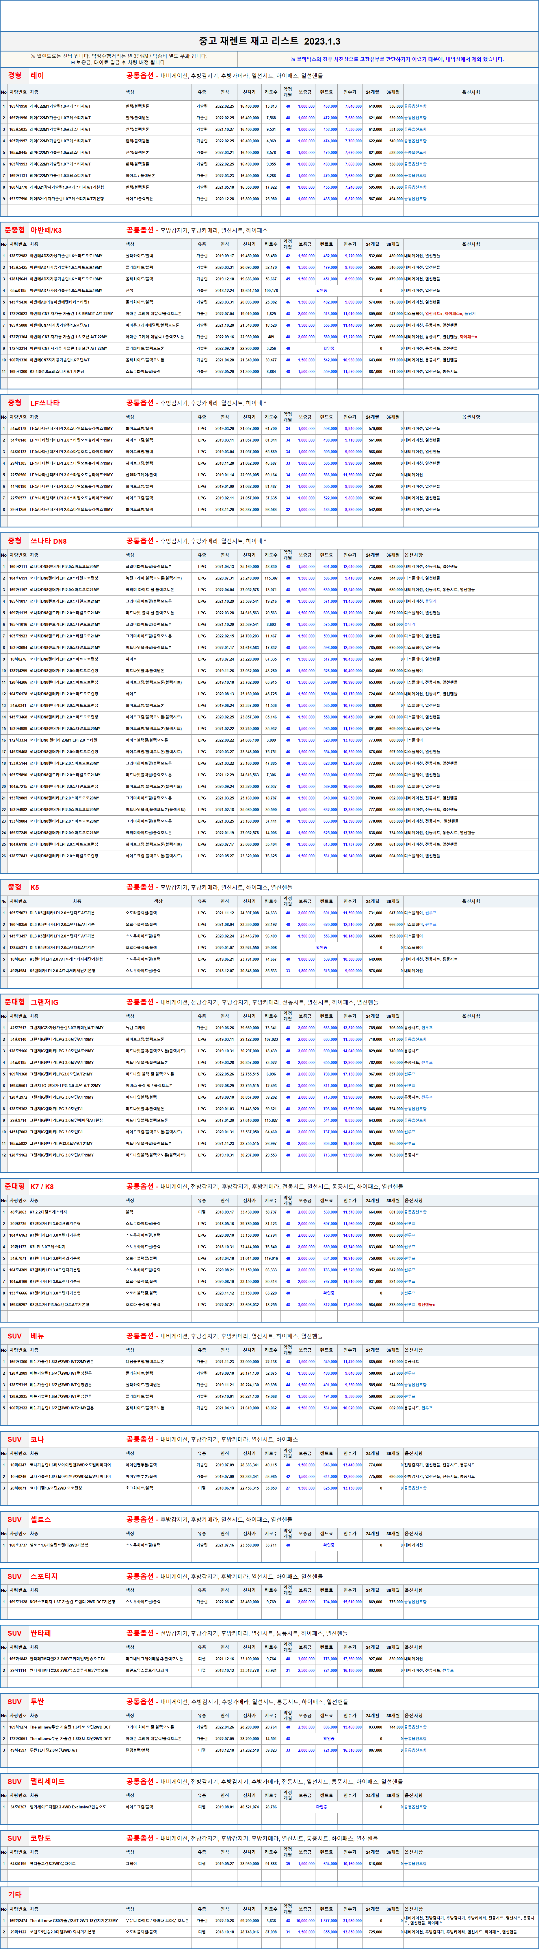Click the 베뉴 section heading
The width and height of the screenshot is (539, 1949).
click(37, 1336)
